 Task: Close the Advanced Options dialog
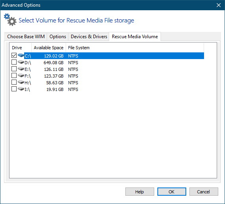coord(219,5)
